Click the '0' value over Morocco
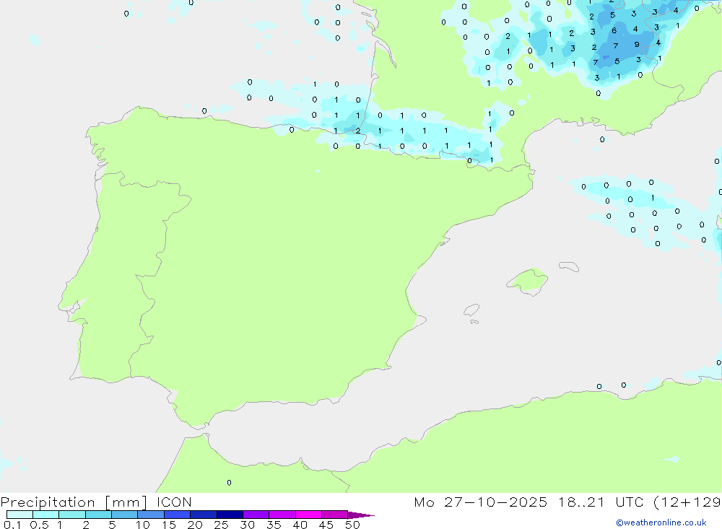 tap(230, 483)
